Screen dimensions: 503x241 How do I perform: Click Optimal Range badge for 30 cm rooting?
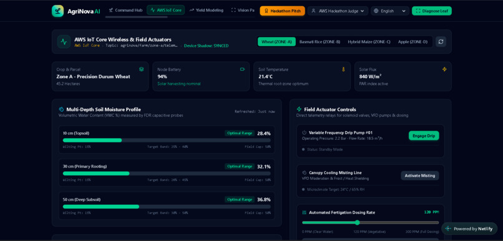(x=240, y=166)
